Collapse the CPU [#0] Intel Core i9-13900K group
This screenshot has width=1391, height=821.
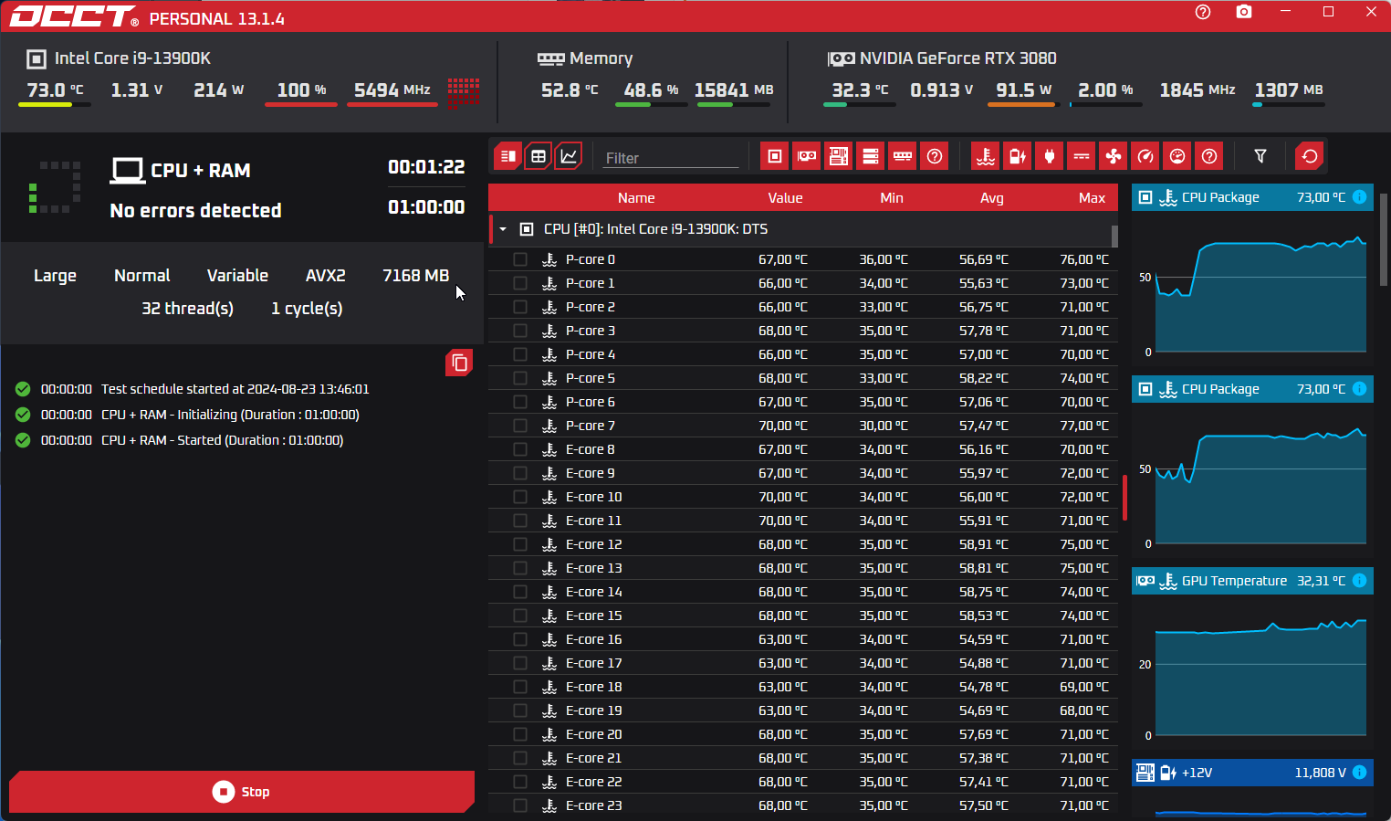[x=503, y=229]
